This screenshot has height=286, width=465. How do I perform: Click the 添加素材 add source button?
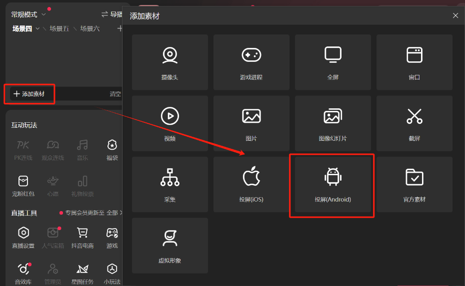pyautogui.click(x=29, y=94)
